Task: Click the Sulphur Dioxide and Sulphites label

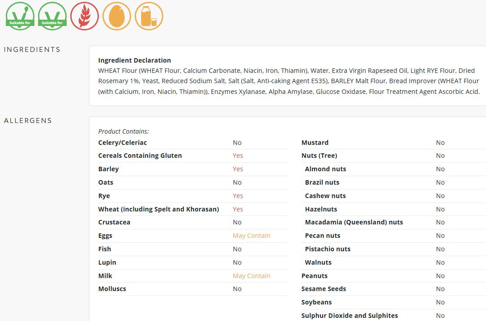Action: point(350,316)
